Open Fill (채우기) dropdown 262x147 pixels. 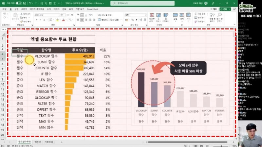pos(199,18)
